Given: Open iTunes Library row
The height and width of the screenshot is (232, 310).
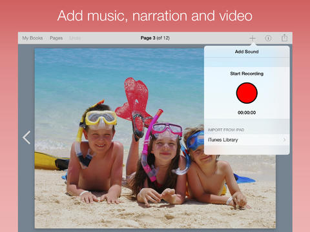Looking at the screenshot, I should (x=247, y=140).
